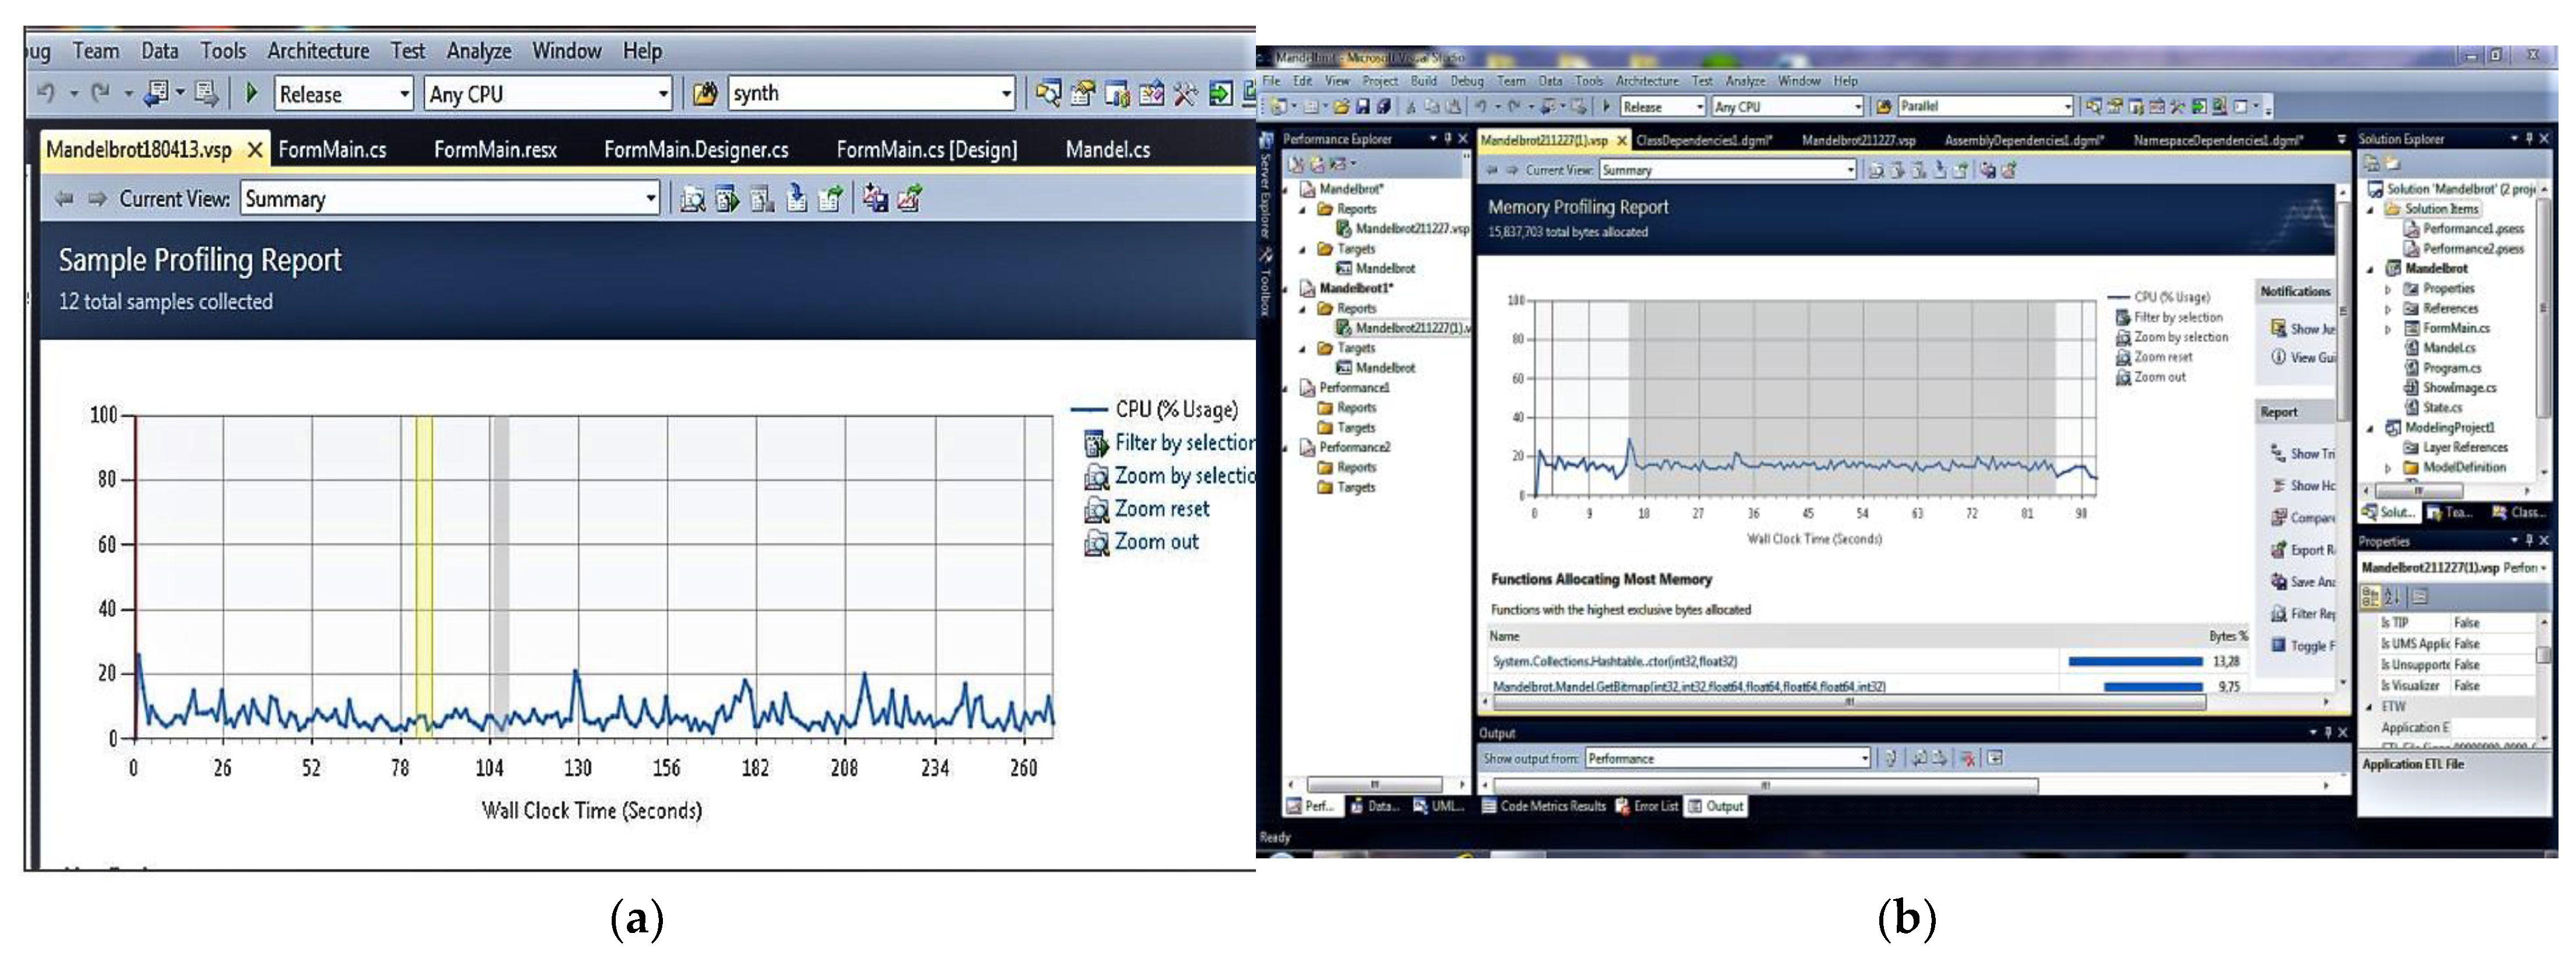Expand the Current View Summary dropdown

pos(651,199)
